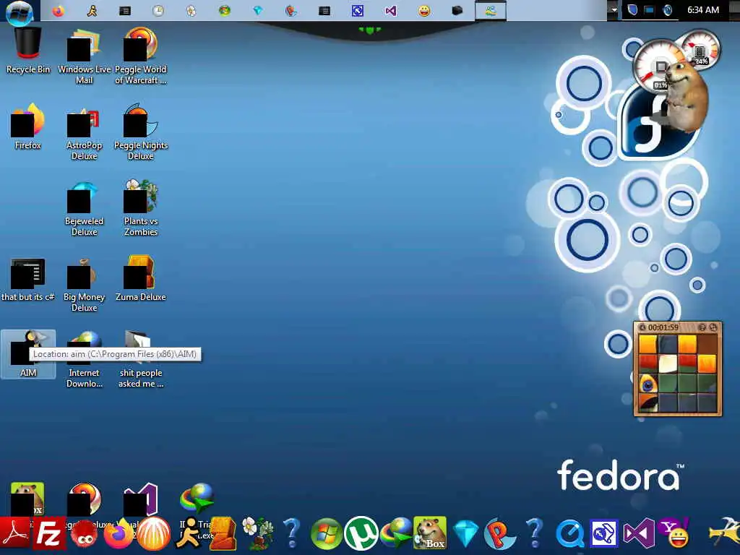Select the Firefox desktop shortcut
The width and height of the screenshot is (740, 555).
click(28, 126)
